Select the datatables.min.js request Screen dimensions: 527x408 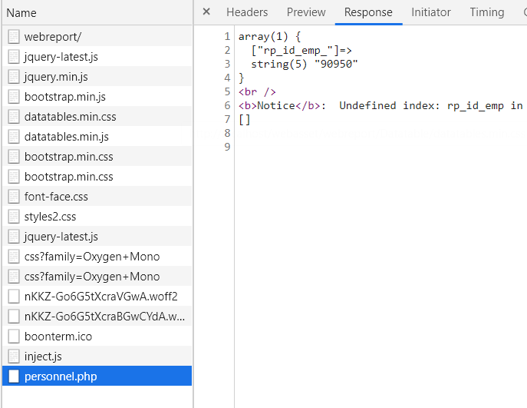pos(67,137)
